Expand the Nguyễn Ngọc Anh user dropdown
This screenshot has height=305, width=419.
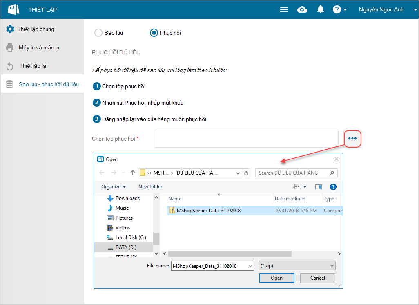[x=381, y=9]
